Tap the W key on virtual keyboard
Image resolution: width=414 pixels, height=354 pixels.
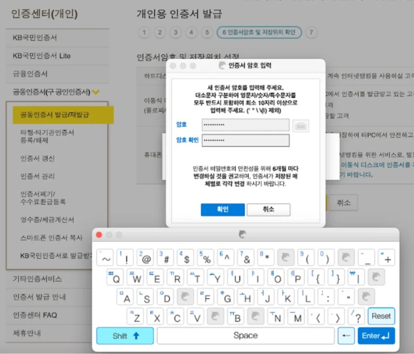[x=135, y=277]
